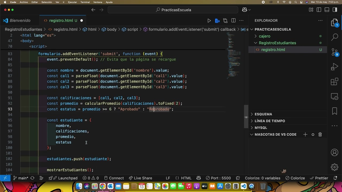
Task: Open the Bookmarks view icon
Action: pos(335,111)
